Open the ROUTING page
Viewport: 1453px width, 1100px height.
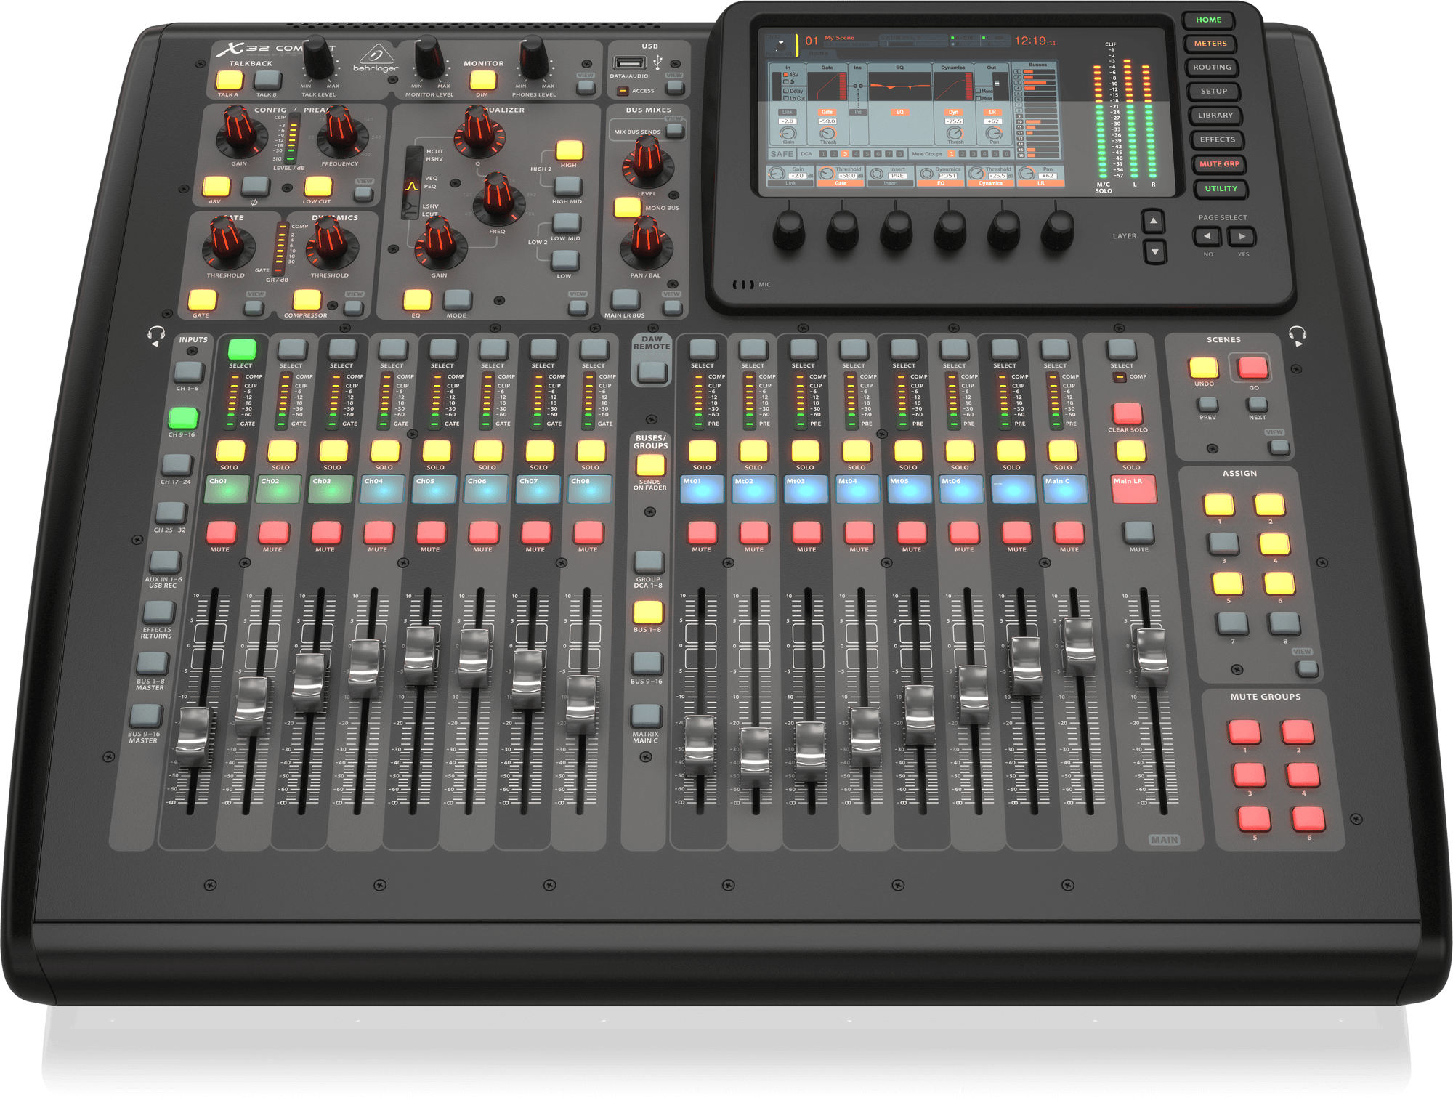(1212, 68)
